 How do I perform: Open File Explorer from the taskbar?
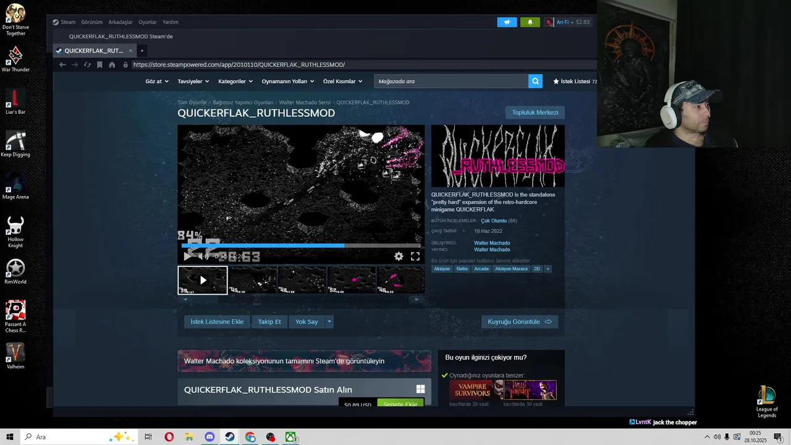point(189,437)
